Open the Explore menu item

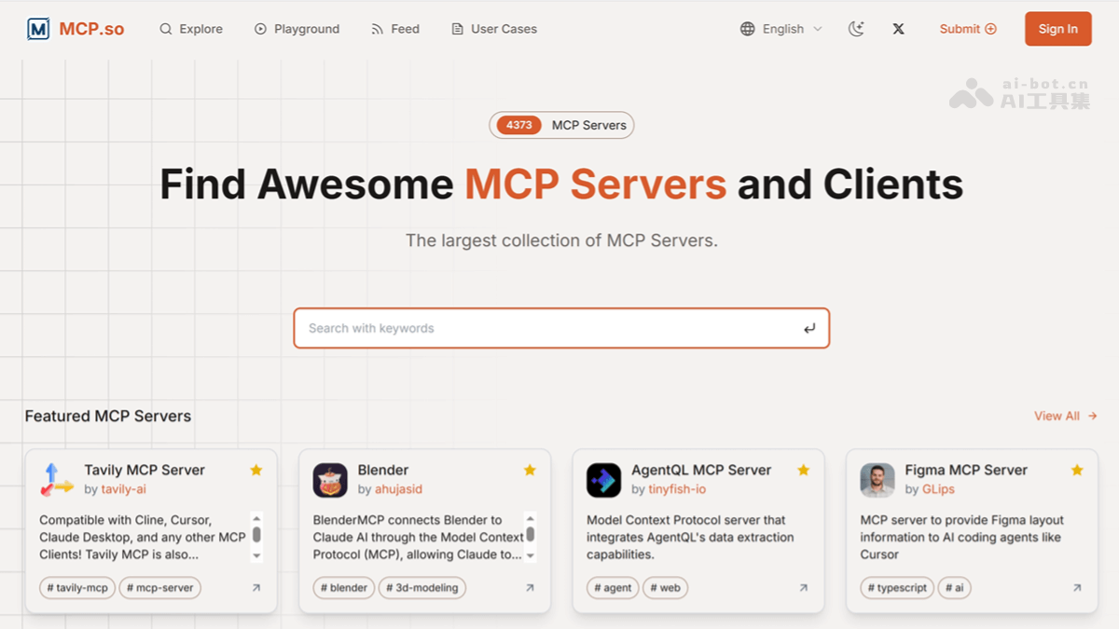(x=191, y=29)
